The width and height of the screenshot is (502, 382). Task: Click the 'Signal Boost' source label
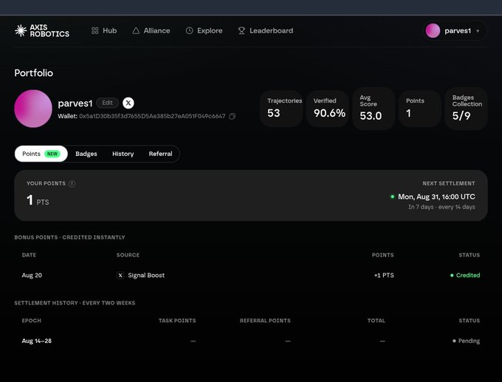pos(146,276)
